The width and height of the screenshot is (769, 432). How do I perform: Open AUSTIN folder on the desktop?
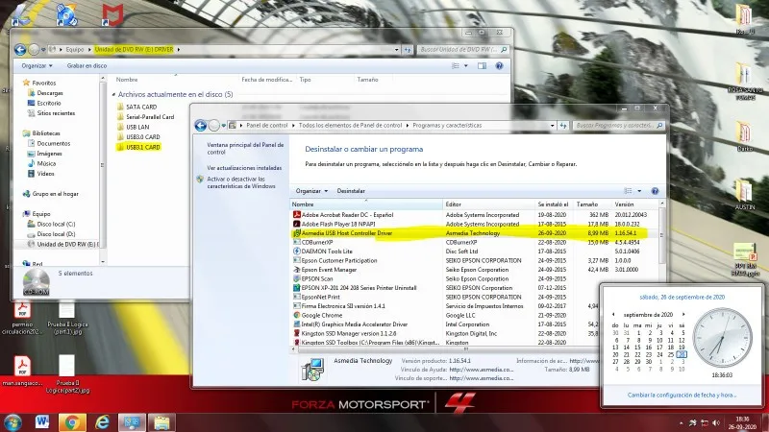point(744,195)
